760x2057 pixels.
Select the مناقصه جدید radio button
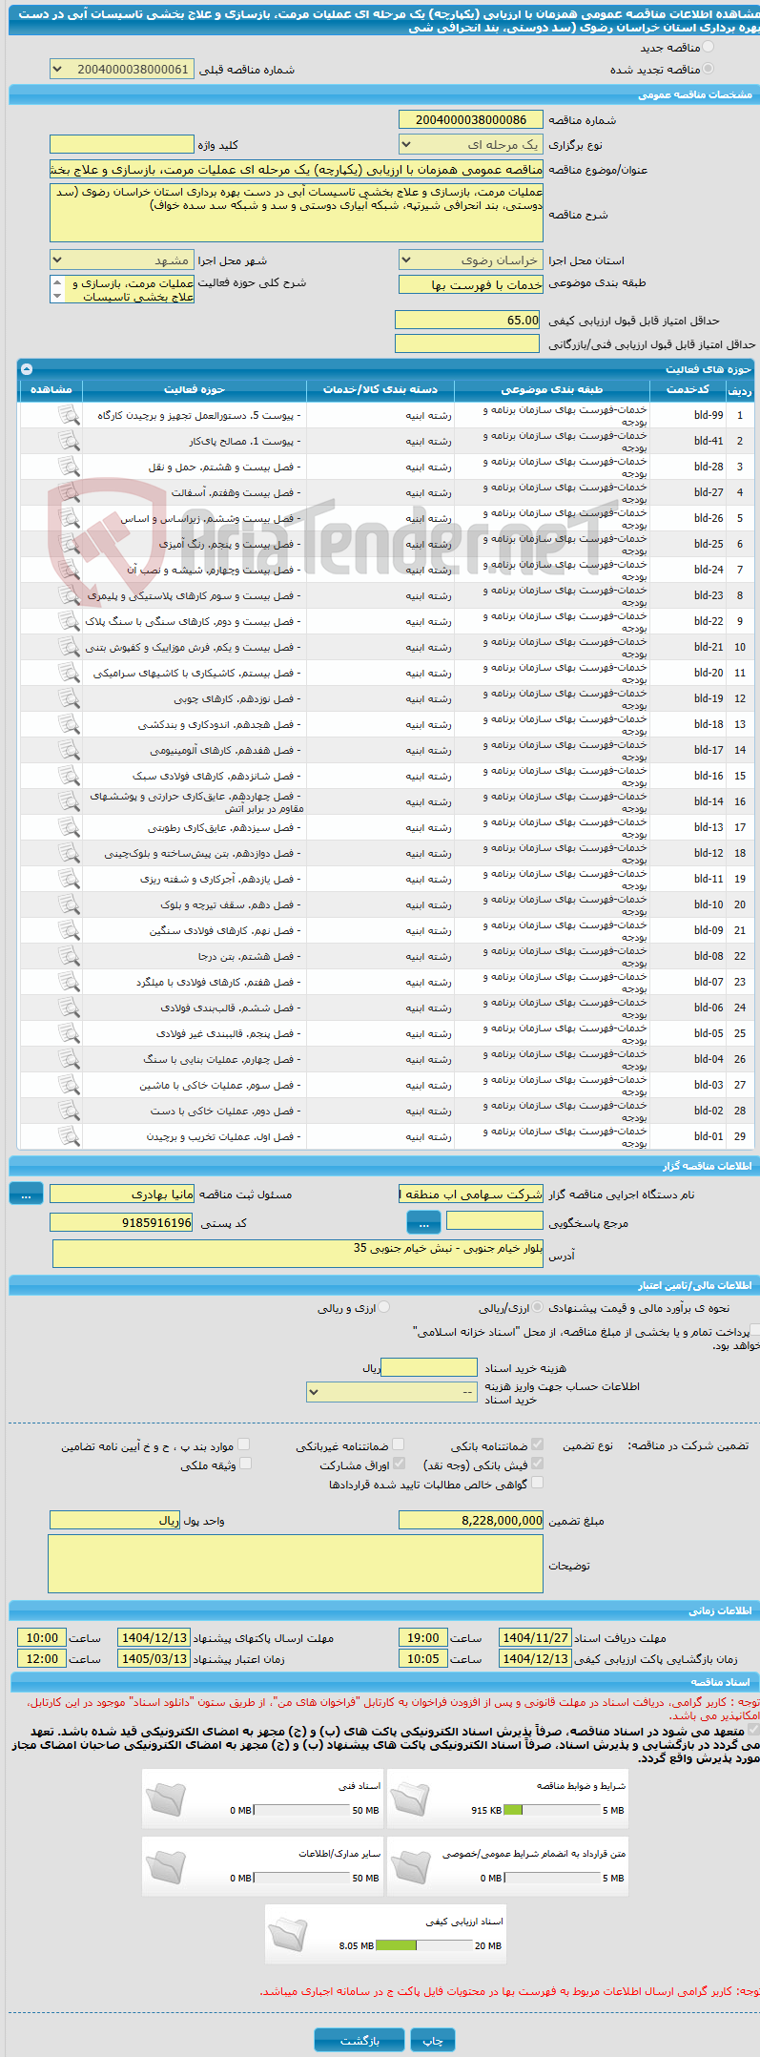(x=708, y=47)
